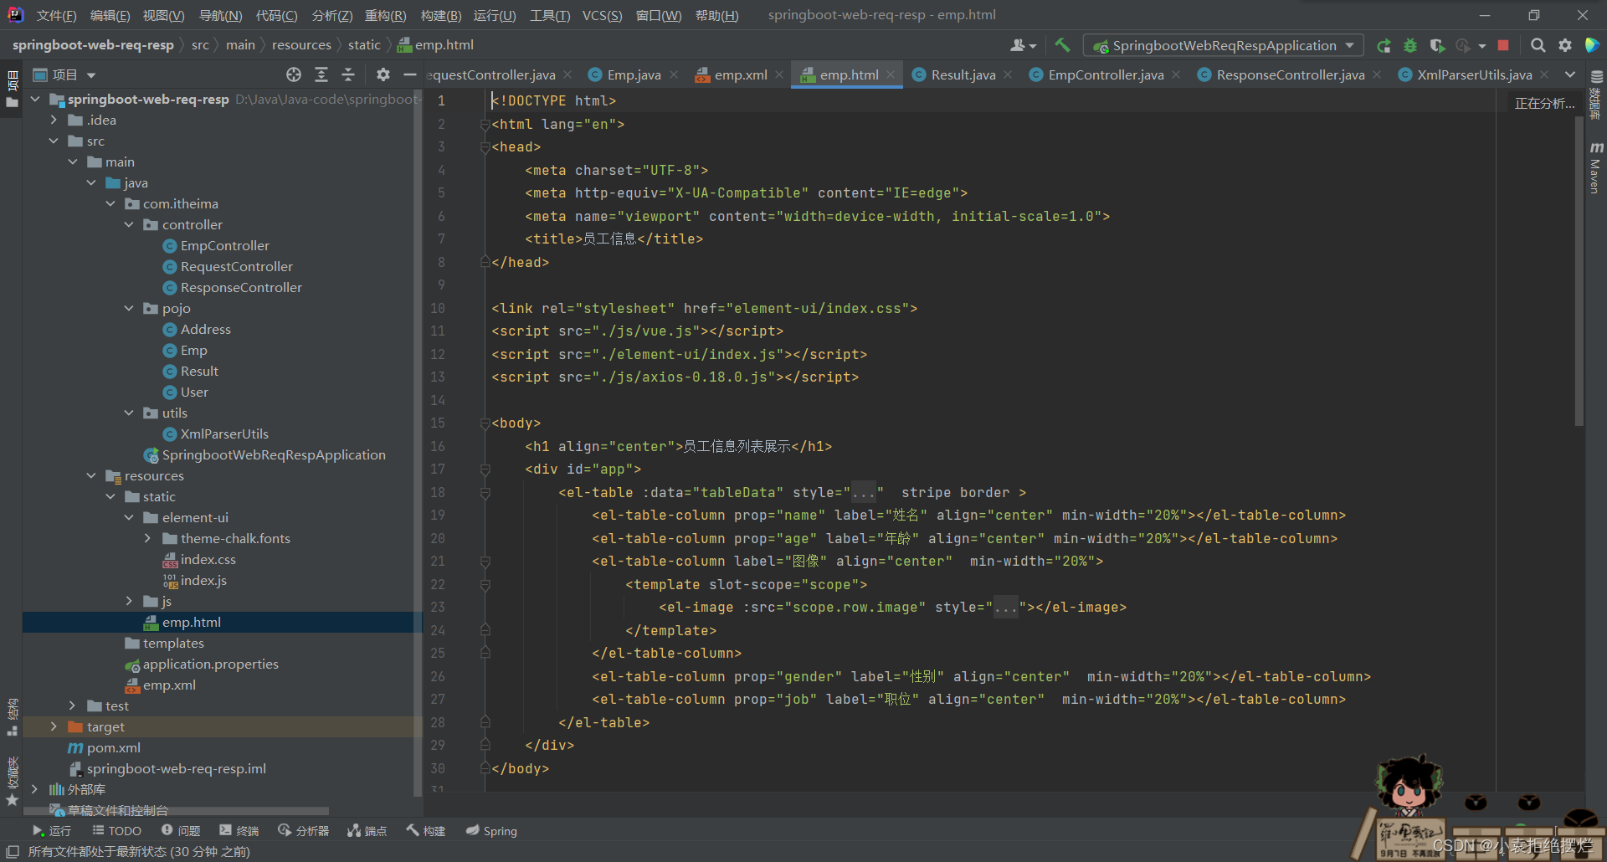Open the VCS(S) menu
The image size is (1607, 862).
[x=602, y=16]
